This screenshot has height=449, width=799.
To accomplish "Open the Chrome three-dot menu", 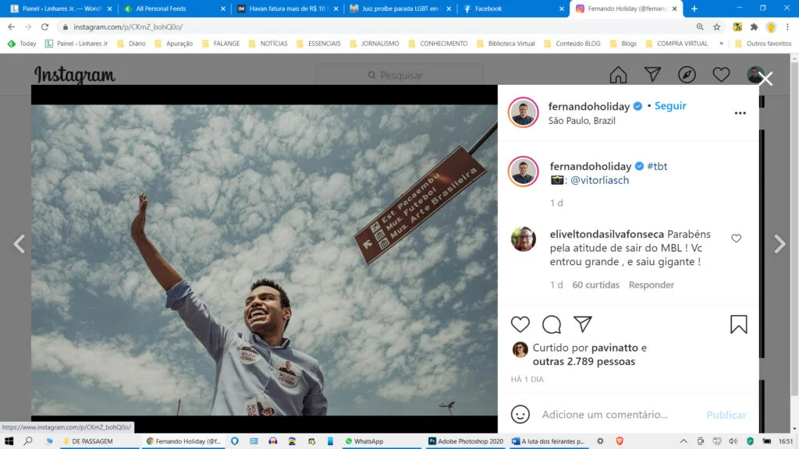I will pyautogui.click(x=787, y=27).
